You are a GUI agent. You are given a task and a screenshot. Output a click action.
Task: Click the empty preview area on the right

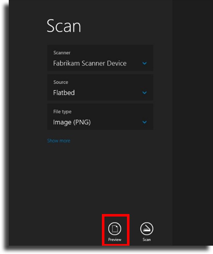click(x=193, y=123)
